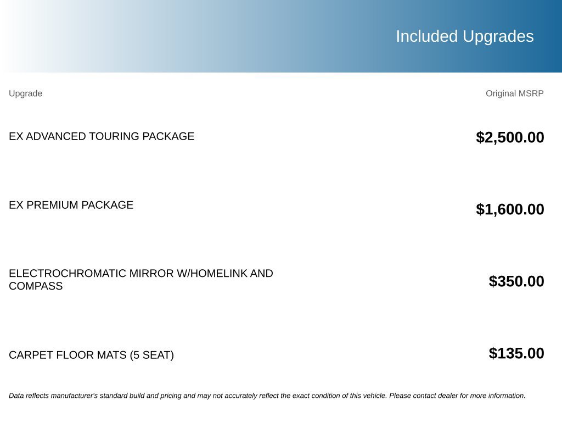Viewport: 562px width, 422px height.
Task: Select EX PREMIUM PACKAGE entry
Action: coord(71,205)
